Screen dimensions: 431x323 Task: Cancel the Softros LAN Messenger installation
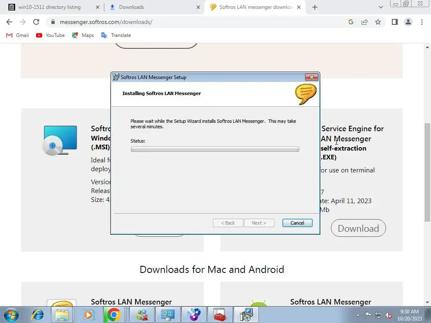pyautogui.click(x=297, y=223)
